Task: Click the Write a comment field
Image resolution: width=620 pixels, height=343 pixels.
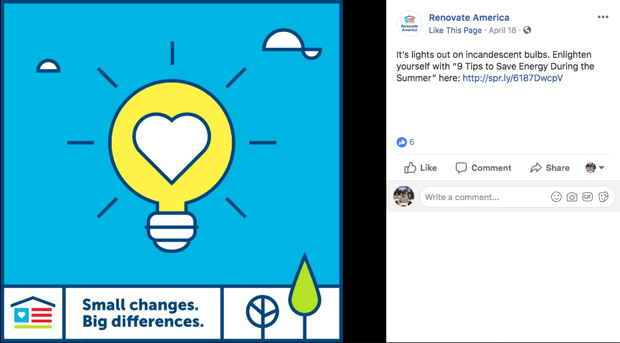Action: coord(486,197)
